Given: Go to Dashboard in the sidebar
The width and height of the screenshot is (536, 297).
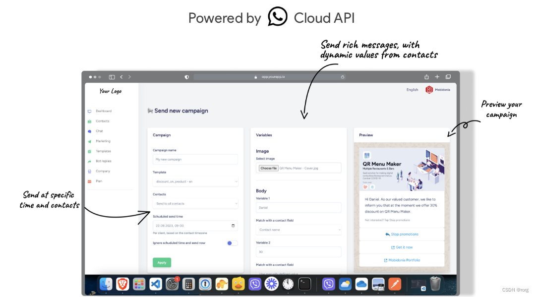Looking at the screenshot, I should pos(104,111).
